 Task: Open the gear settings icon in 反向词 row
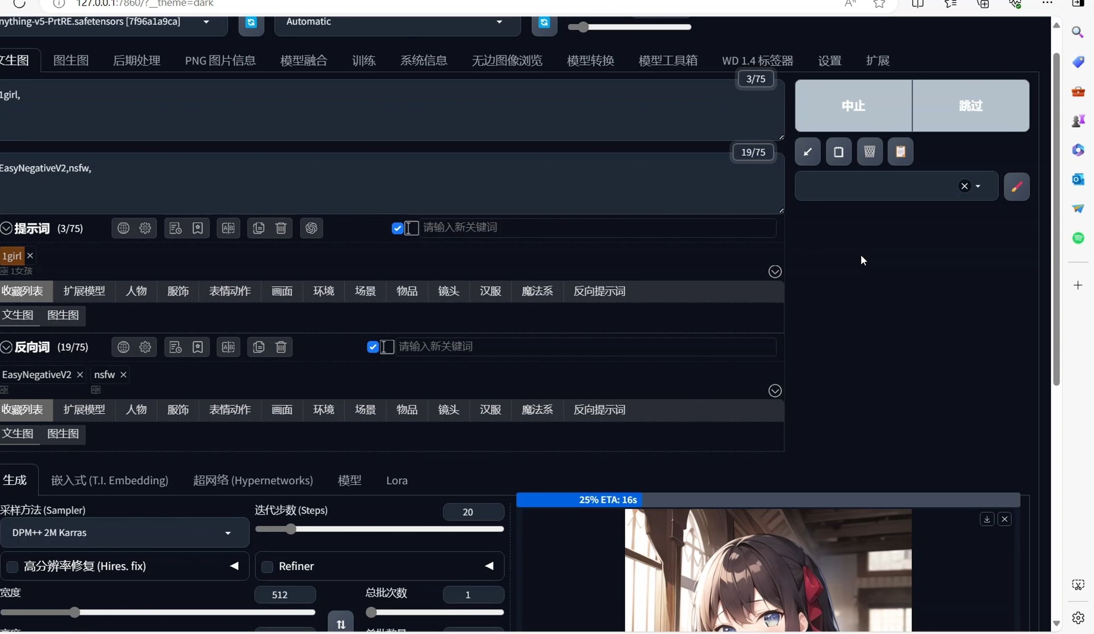145,347
